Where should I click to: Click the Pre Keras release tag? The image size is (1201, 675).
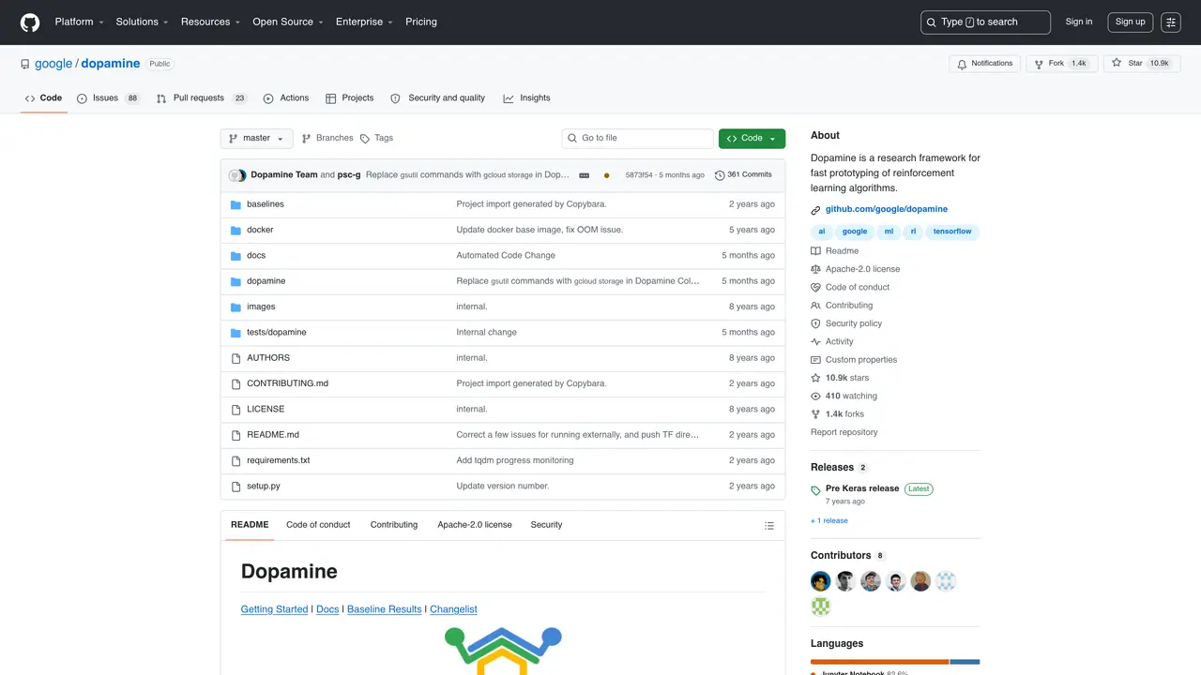click(862, 488)
